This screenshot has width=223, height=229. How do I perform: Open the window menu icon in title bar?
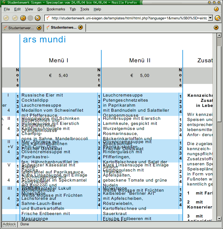click(x=4, y=2)
